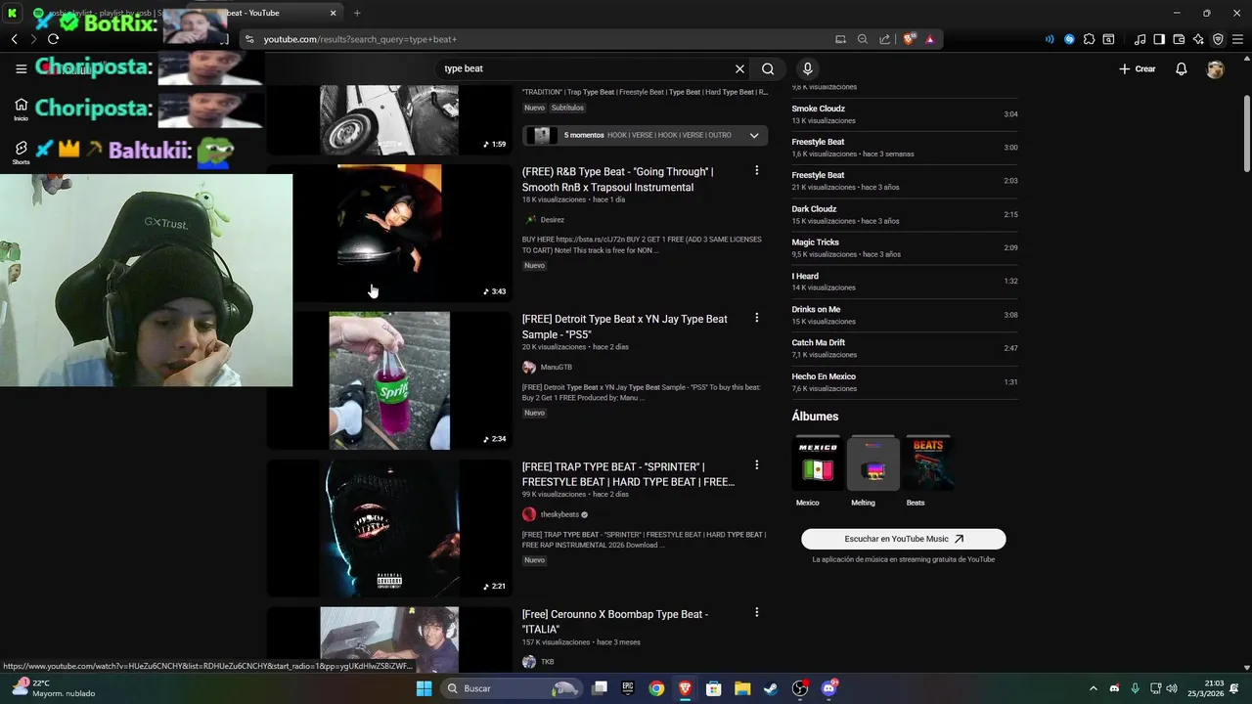Open the Shazam extension icon
The image size is (1252, 704).
coord(1069,39)
